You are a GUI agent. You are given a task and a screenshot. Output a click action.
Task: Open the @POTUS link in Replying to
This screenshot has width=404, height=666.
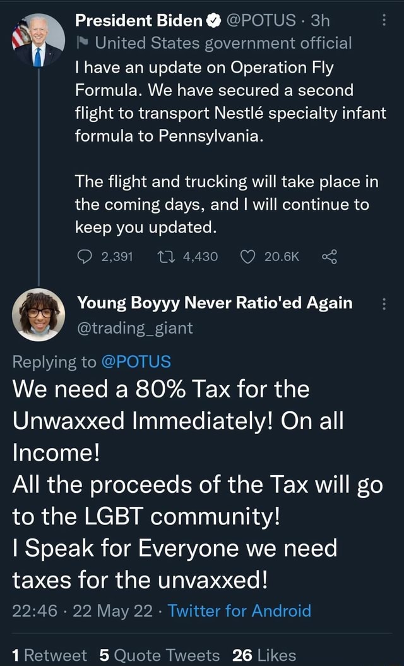point(136,361)
